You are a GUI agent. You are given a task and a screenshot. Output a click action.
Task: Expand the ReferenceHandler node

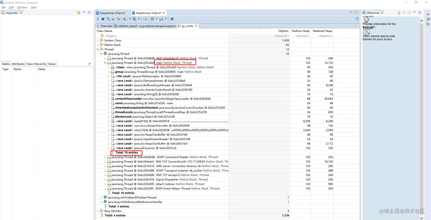(101, 202)
